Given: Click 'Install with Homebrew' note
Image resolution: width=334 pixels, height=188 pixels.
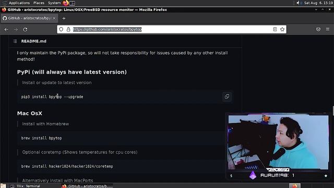Looking at the screenshot, I should pyautogui.click(x=45, y=124).
